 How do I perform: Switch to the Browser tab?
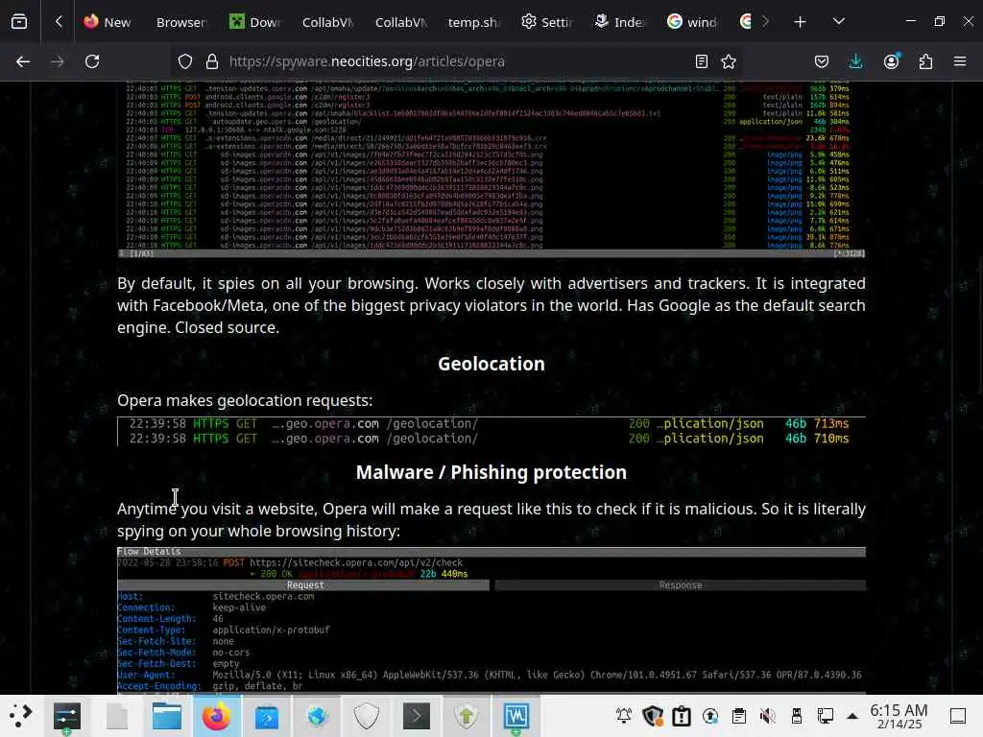[x=180, y=22]
